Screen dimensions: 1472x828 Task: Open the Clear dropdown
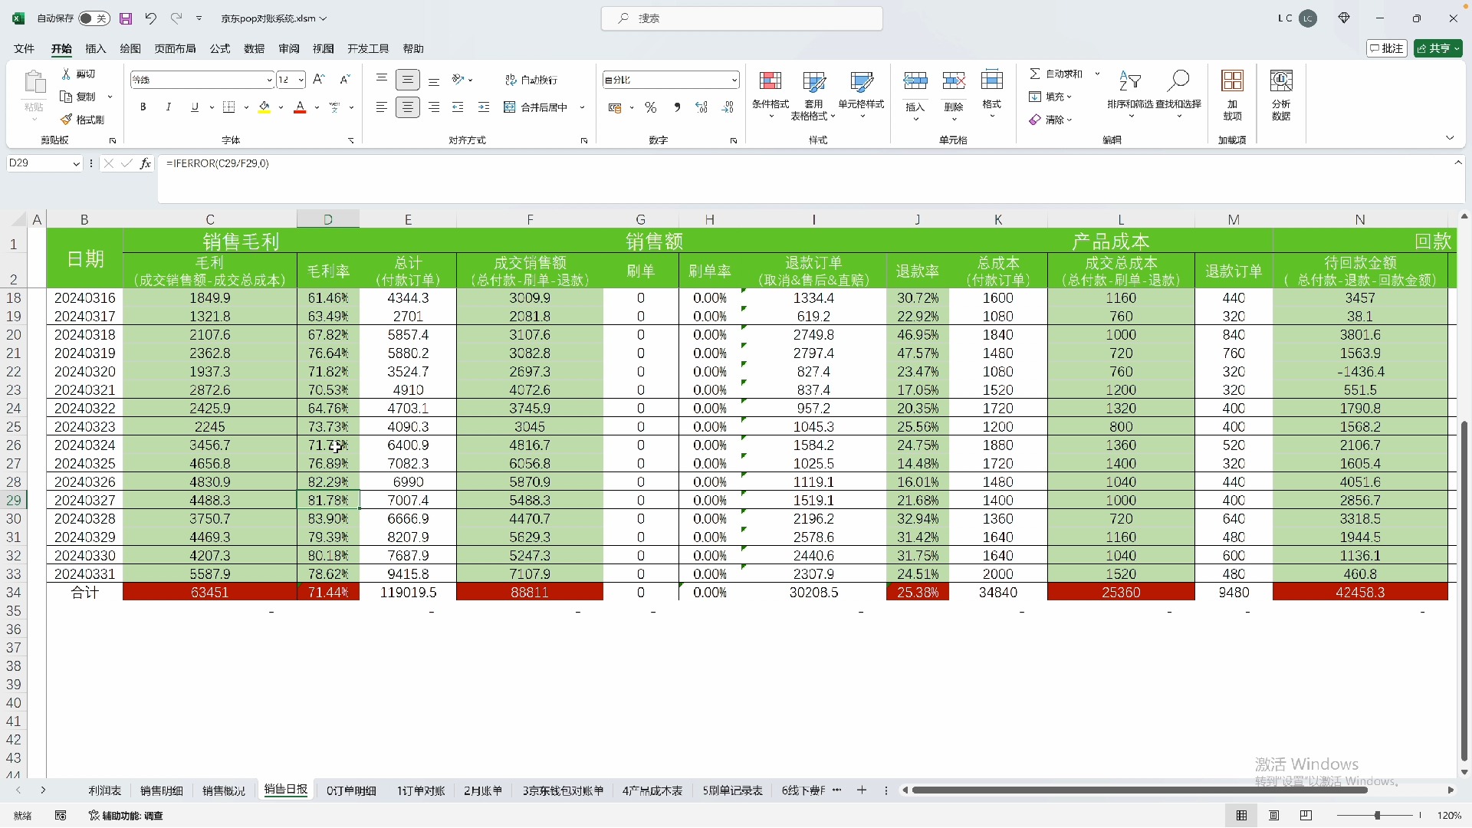click(1050, 120)
